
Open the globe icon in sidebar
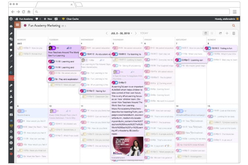[11, 137]
